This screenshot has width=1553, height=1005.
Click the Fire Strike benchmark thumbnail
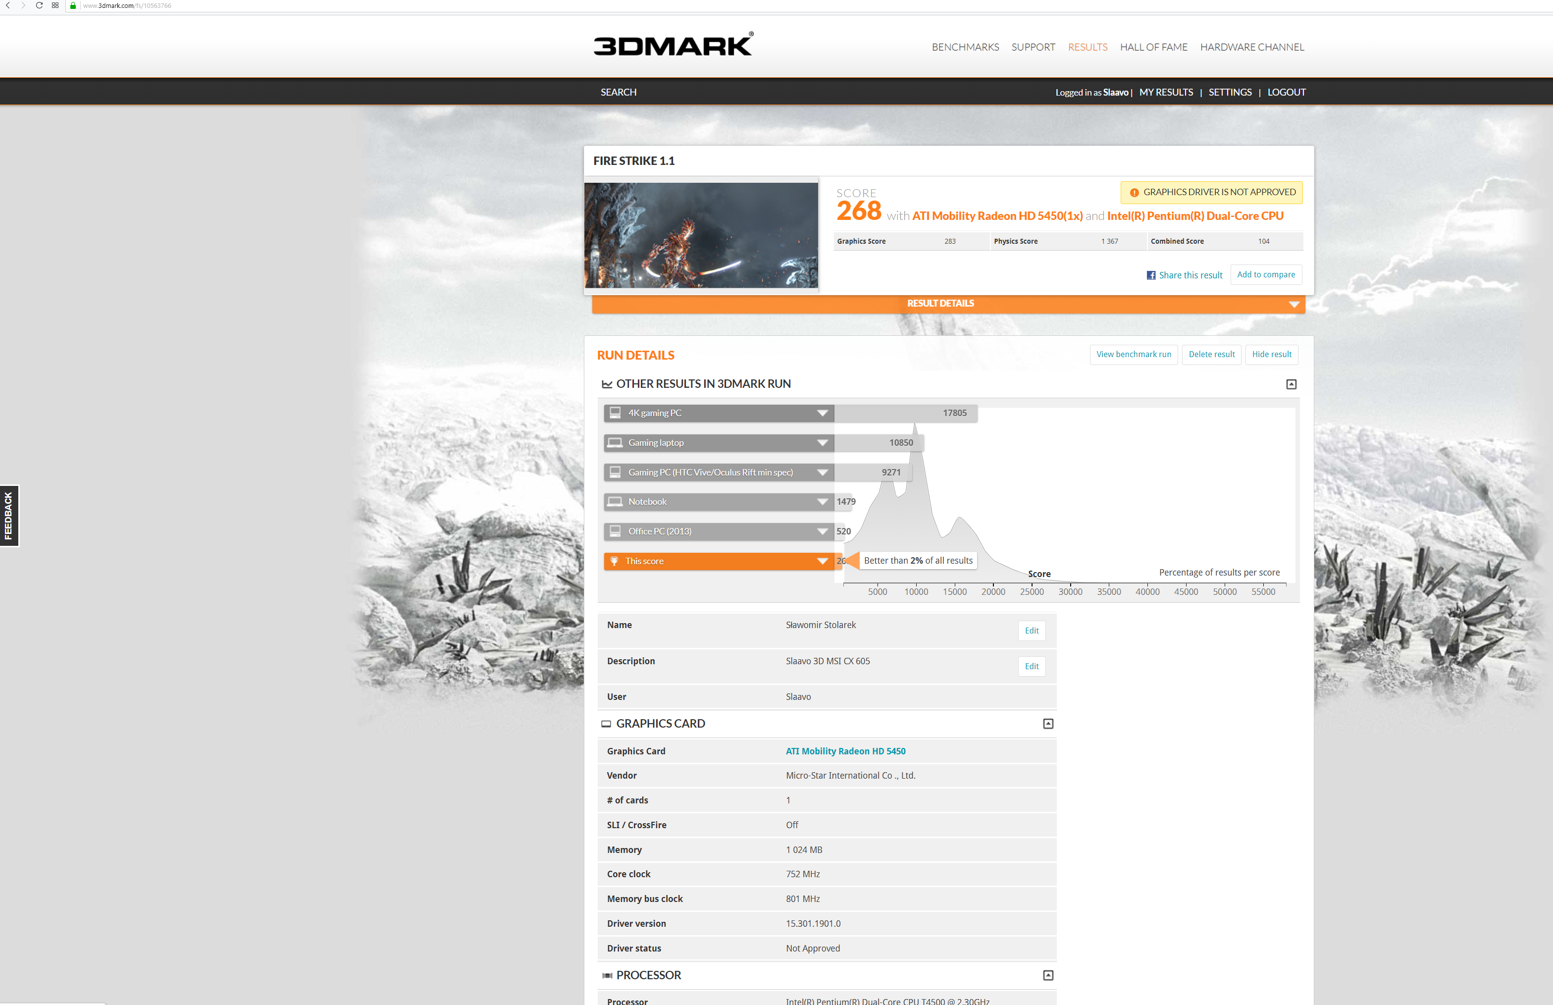click(701, 235)
